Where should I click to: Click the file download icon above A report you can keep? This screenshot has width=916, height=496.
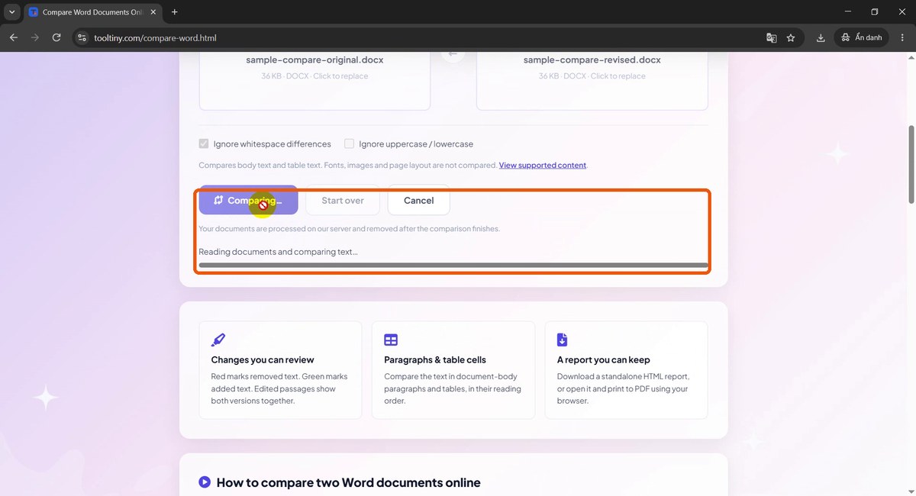(563, 340)
